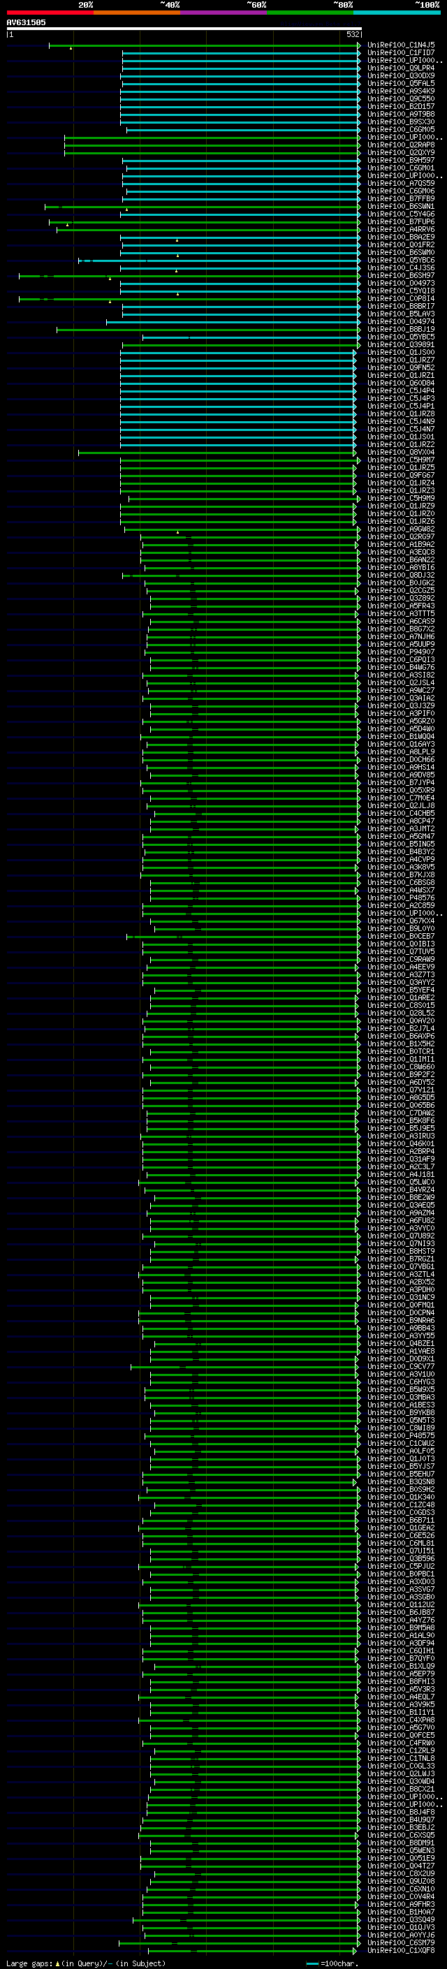Select hit UniRef100_B8A2E9
The image size is (447, 1969).
click(401, 237)
